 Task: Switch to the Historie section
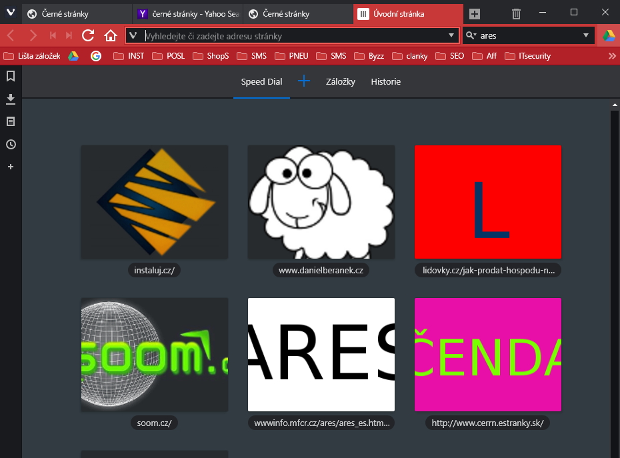(385, 81)
